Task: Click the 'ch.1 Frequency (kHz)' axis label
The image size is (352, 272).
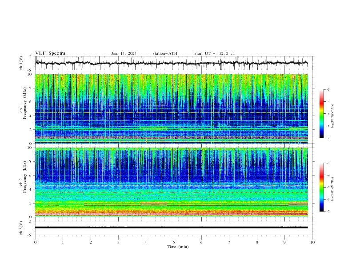Action: (23, 104)
